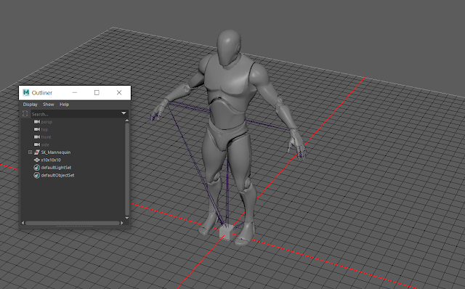Click the Outliner horizontal scrollbar right arrow
The height and width of the screenshot is (289, 465).
[x=121, y=223]
